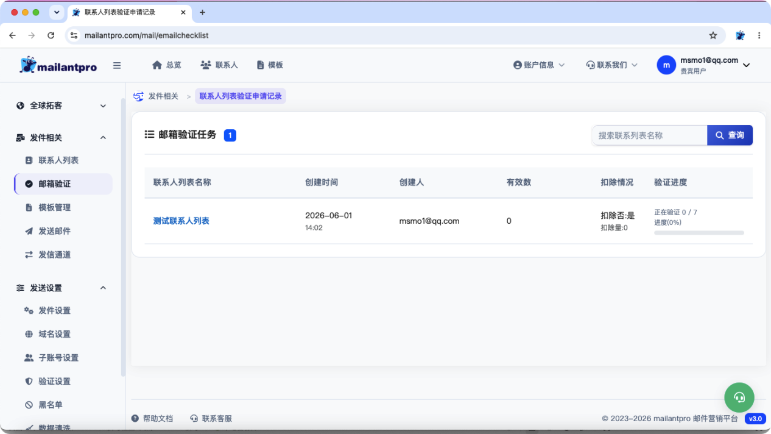The width and height of the screenshot is (771, 434).
Task: Click the 搜索联系列表名称 search field
Action: click(x=649, y=135)
